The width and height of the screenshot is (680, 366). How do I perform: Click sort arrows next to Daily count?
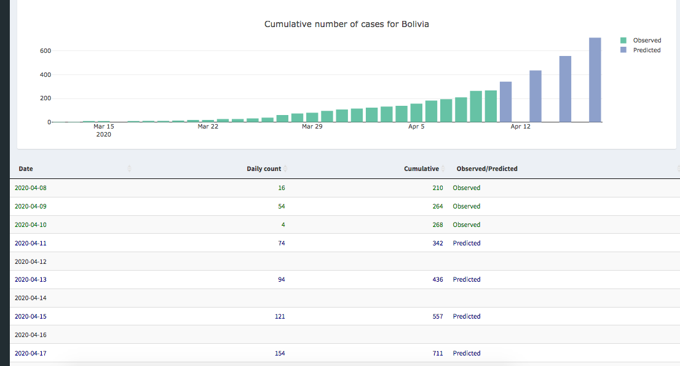click(285, 169)
